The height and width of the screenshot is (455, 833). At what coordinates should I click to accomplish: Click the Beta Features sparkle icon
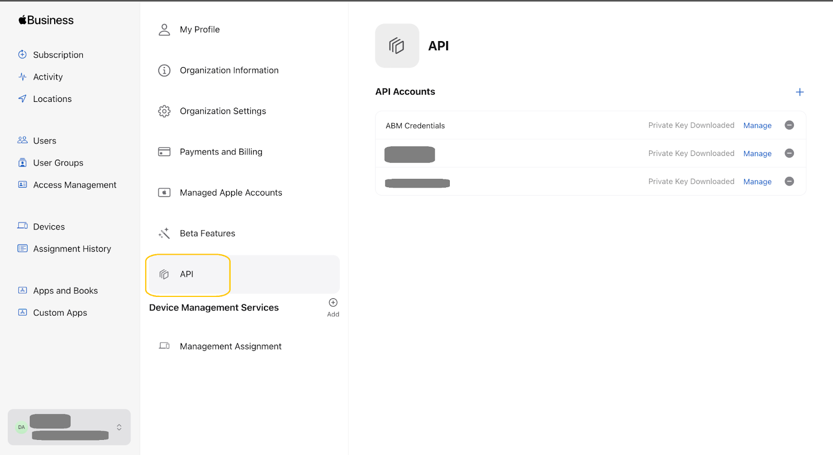165,233
